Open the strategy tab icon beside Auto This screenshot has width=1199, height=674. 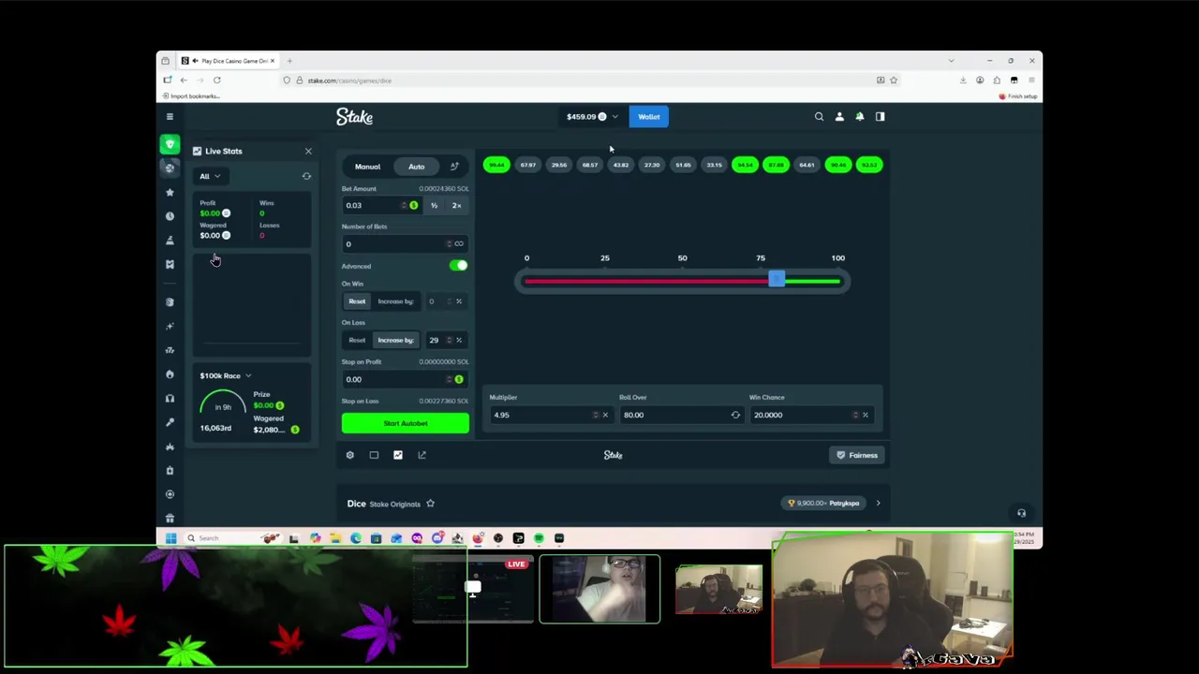[454, 167]
